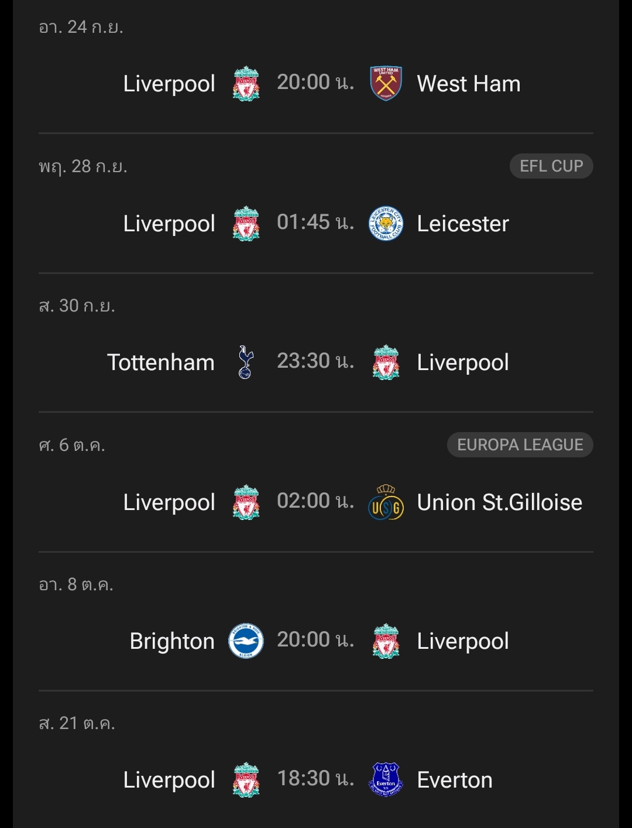Tap the Leicester City crest
632x828 pixels.
[386, 223]
